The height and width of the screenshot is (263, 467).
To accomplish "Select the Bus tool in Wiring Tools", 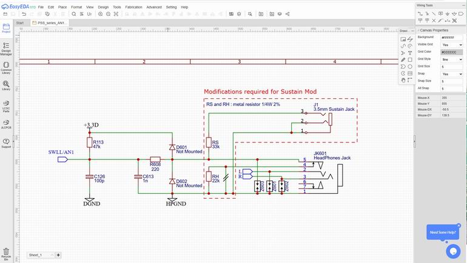I will 427,14.
